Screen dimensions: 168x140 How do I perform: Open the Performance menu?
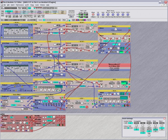20,5
